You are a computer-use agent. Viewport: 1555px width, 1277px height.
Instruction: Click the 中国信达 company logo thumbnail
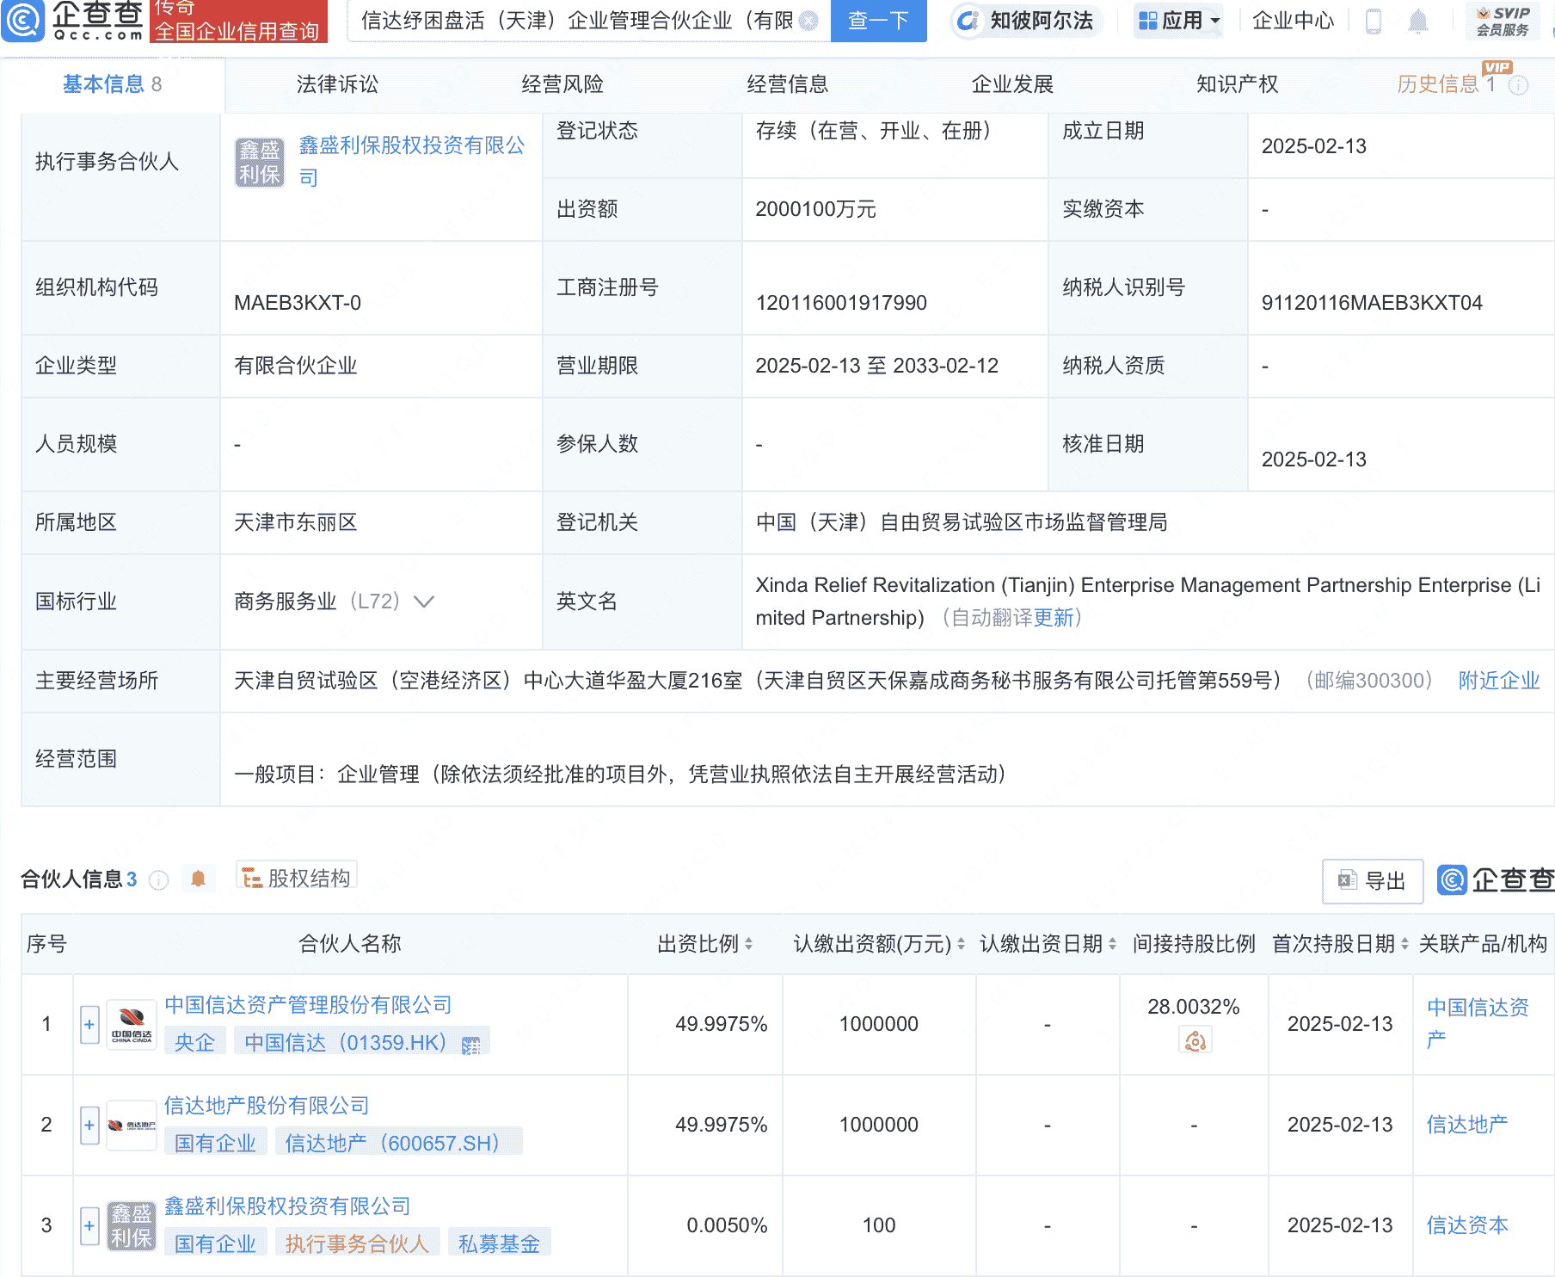pos(131,1022)
